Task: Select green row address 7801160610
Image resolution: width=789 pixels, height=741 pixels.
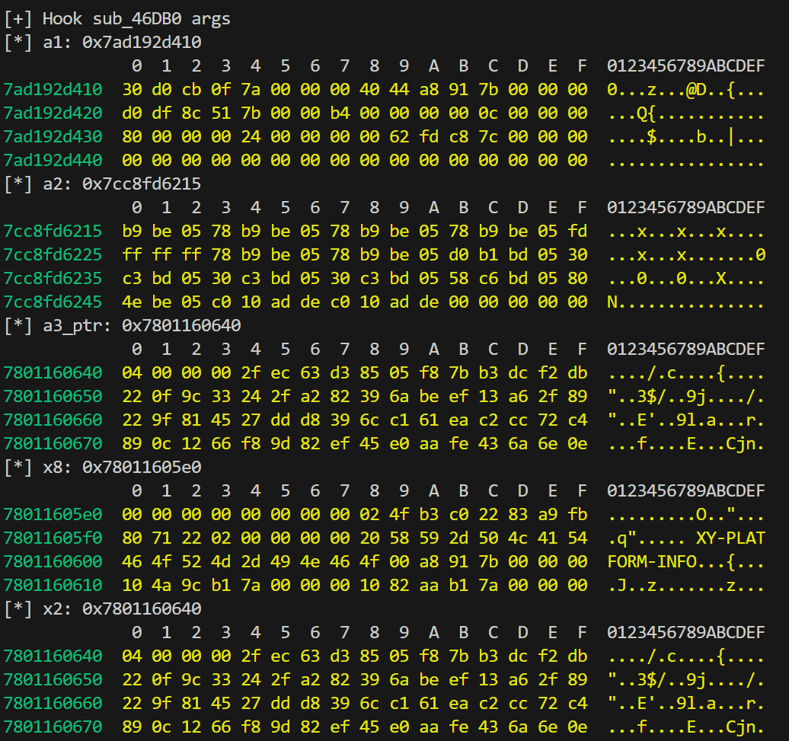Action: [53, 586]
